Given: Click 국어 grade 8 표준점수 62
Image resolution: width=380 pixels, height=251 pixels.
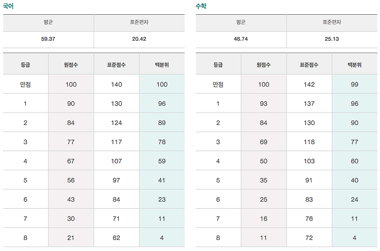Looking at the screenshot, I should tap(116, 238).
